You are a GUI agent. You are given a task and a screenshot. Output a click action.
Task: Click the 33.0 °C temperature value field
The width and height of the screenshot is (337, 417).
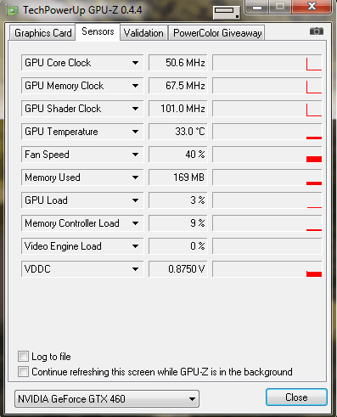[x=178, y=132]
